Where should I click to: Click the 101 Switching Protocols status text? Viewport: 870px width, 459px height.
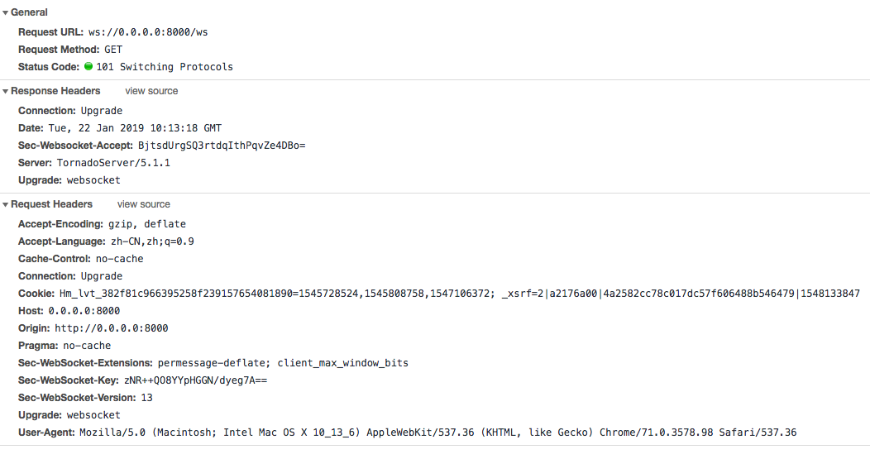[x=165, y=67]
